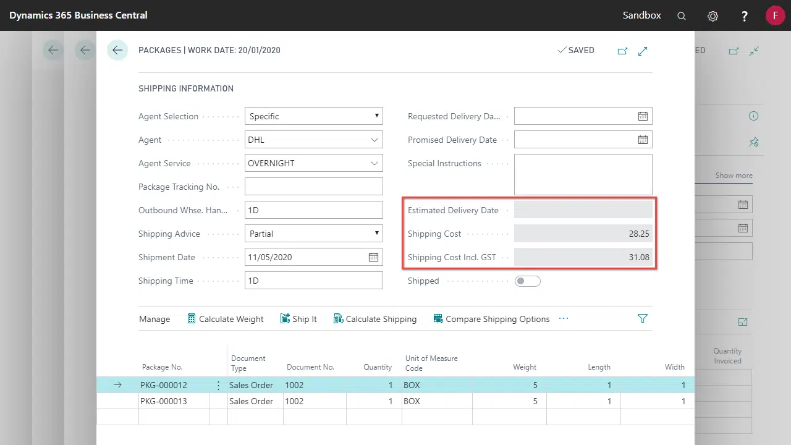This screenshot has width=791, height=445.
Task: Open calendar for Shipment Date field
Action: 373,257
